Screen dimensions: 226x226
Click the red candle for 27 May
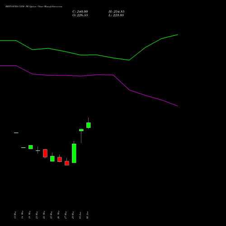[67, 163]
